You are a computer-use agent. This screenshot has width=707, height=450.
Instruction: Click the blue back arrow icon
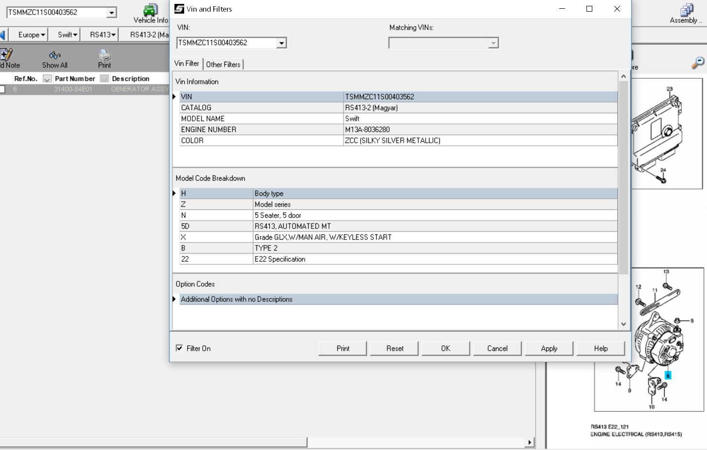2,35
